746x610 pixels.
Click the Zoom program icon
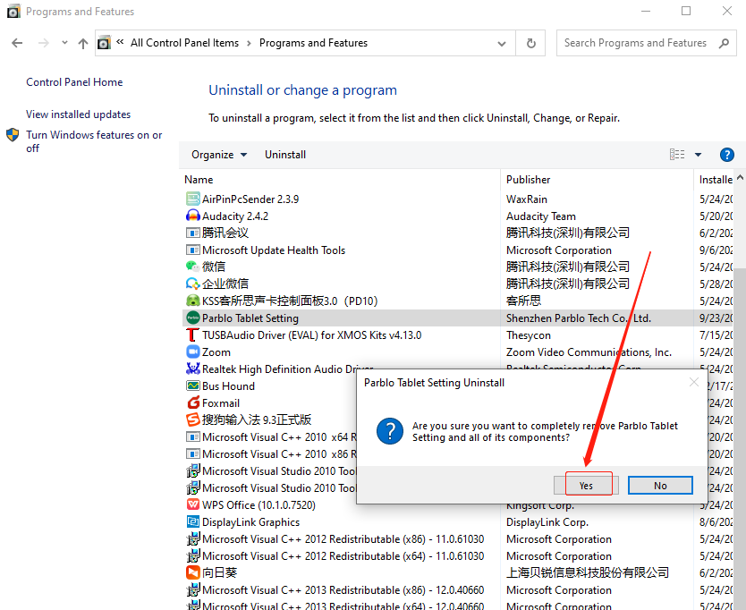(192, 352)
